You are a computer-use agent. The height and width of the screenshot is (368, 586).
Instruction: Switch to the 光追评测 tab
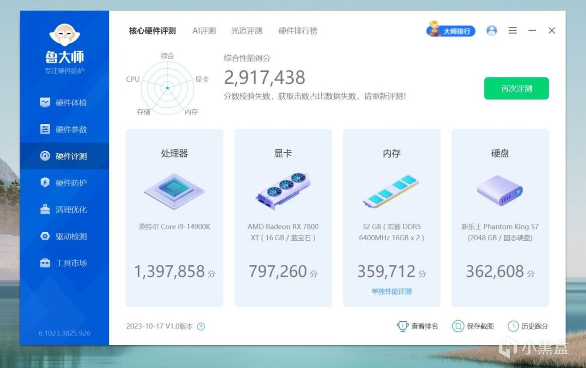[x=246, y=31]
